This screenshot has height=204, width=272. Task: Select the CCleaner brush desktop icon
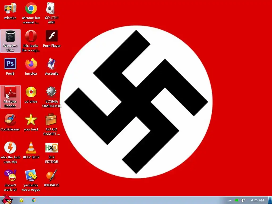[x=10, y=120]
